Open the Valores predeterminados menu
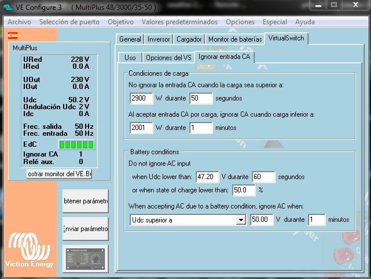Screen dimensions: 371x279 point(179,22)
